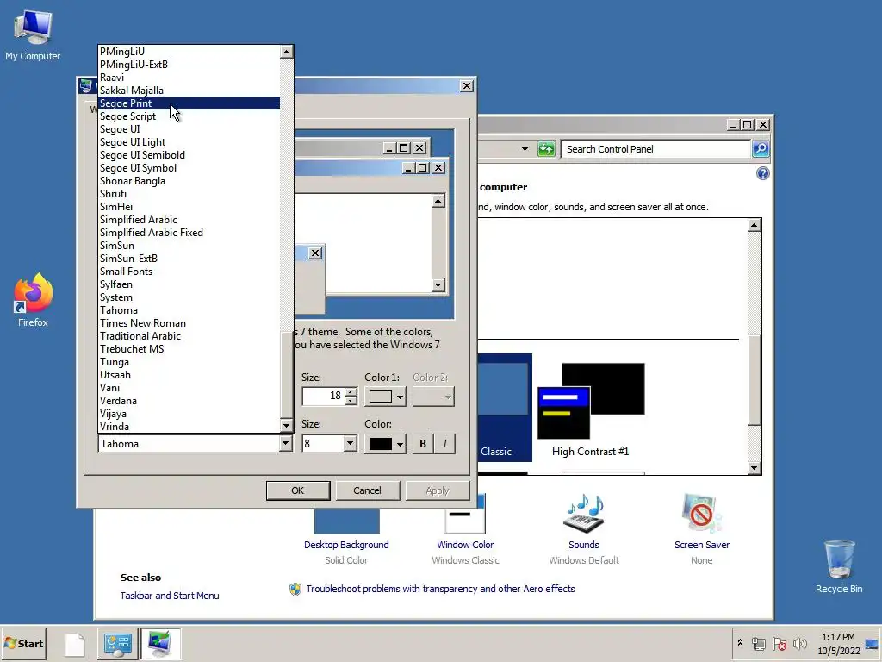Screen dimensions: 882x662
Task: Click the taskbar clock showing 1:17 PM
Action: (839, 644)
